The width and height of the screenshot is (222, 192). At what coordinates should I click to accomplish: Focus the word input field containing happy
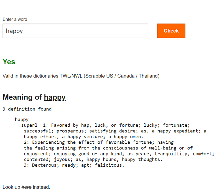[x=75, y=31]
